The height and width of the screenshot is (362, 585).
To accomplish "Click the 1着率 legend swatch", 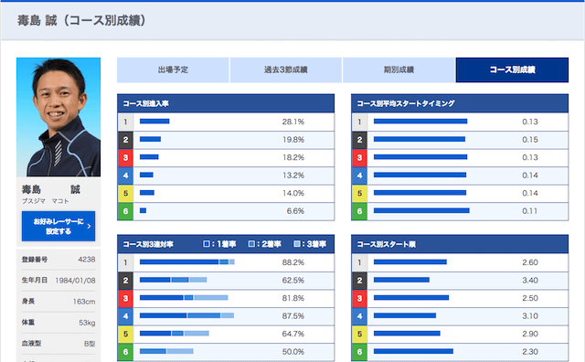I will 207,244.
